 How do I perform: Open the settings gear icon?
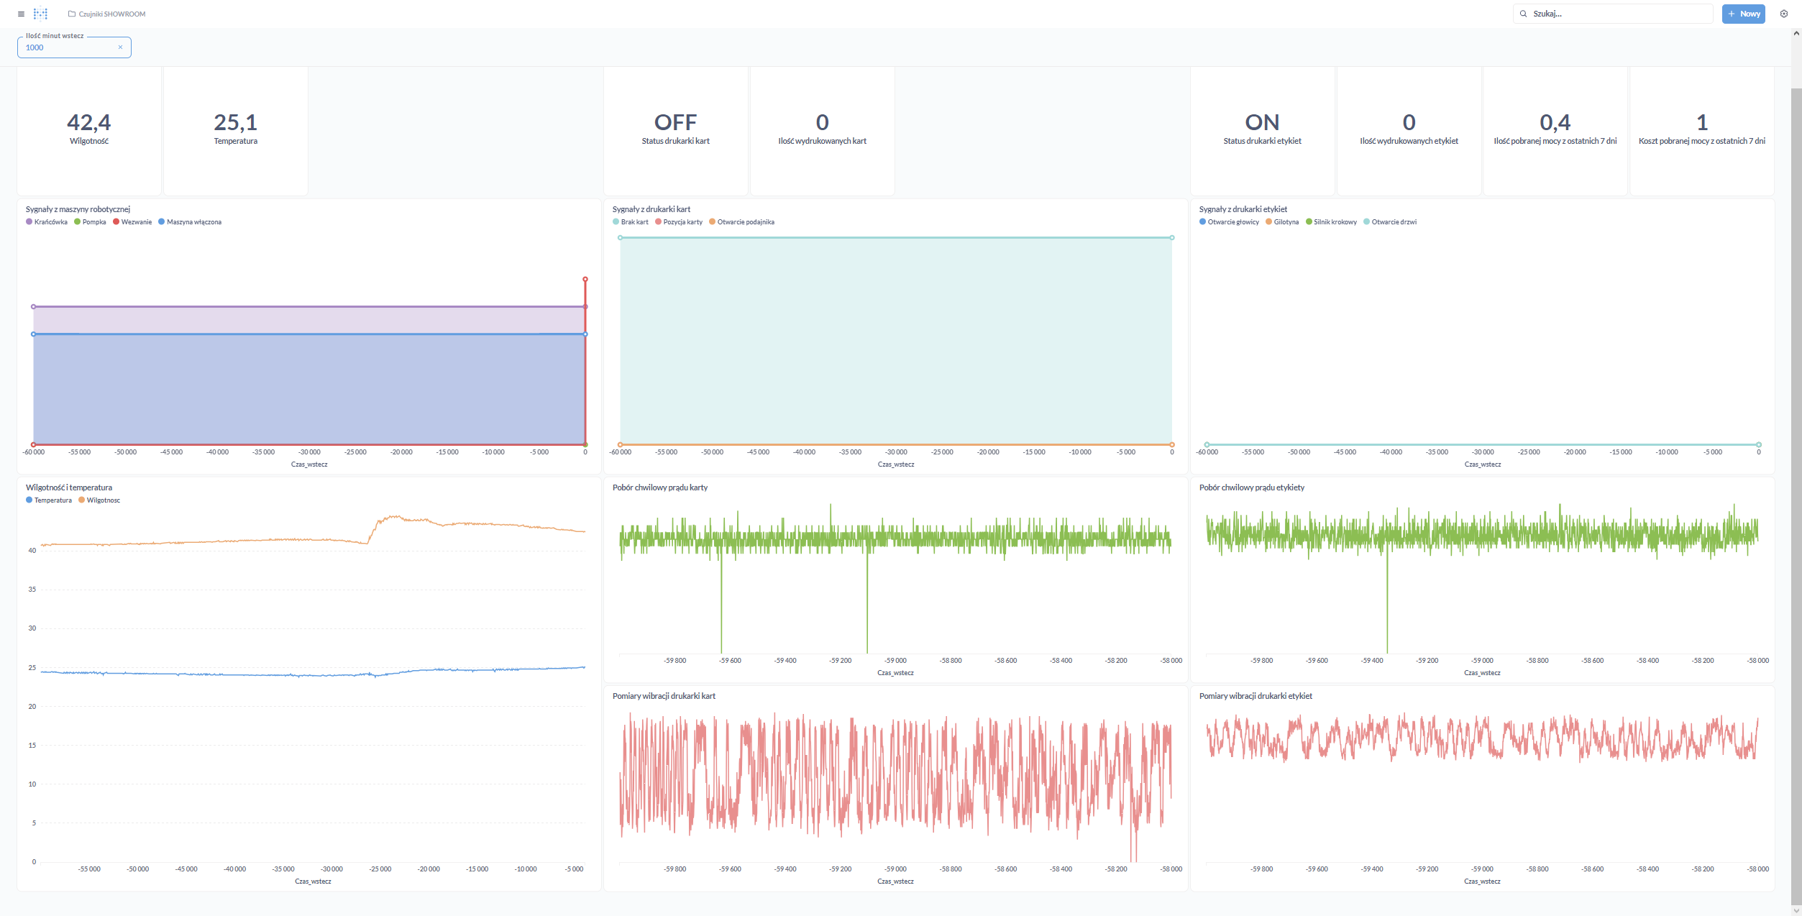click(1783, 14)
